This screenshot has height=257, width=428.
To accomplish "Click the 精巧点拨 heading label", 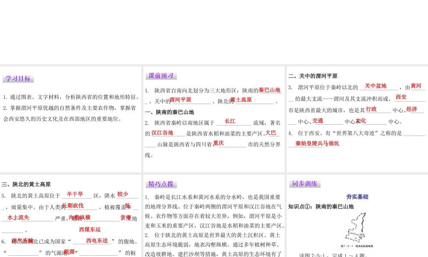I will click(x=161, y=184).
